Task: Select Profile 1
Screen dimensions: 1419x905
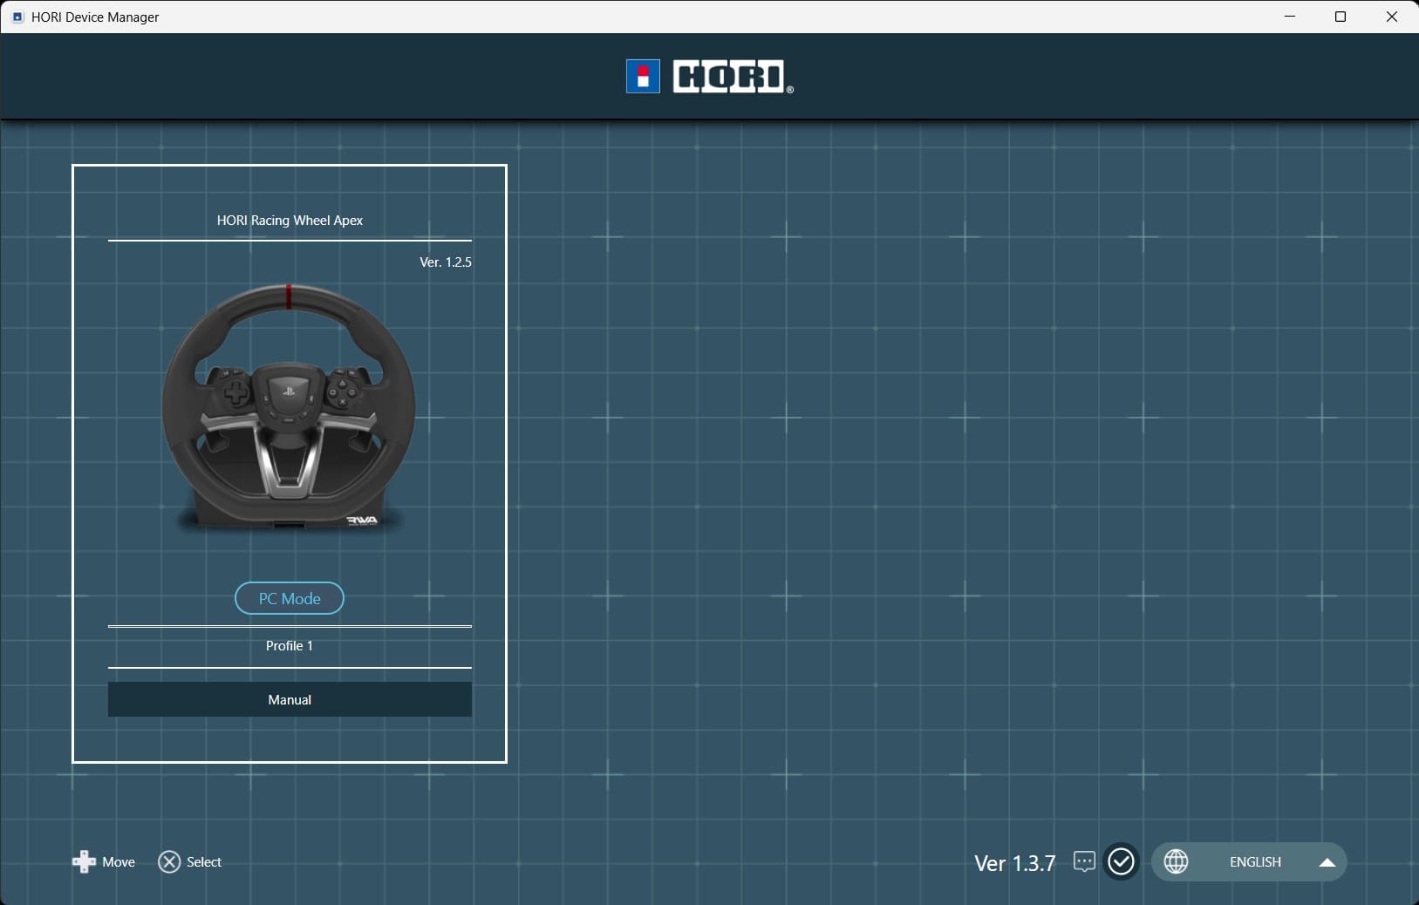Action: (x=290, y=646)
